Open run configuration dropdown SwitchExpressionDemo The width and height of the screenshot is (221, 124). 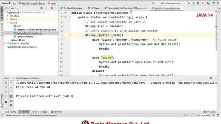pyautogui.click(x=171, y=3)
